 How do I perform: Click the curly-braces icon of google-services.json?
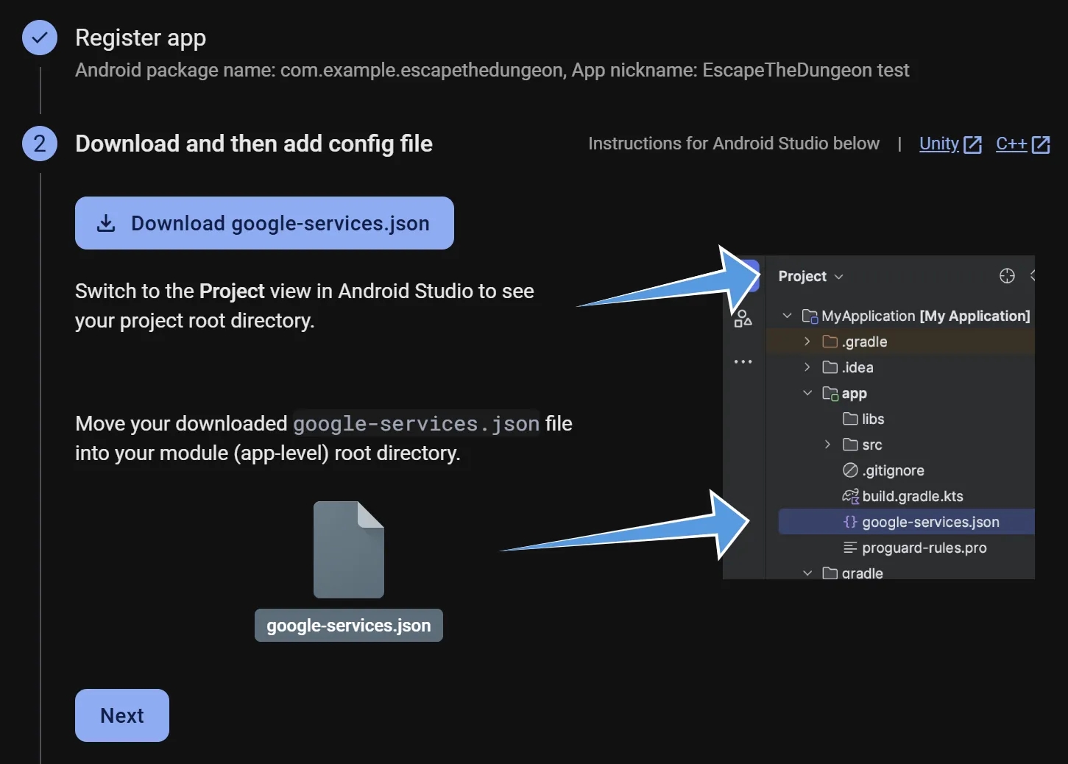point(850,522)
